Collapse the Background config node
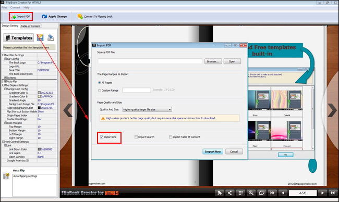 6,89
